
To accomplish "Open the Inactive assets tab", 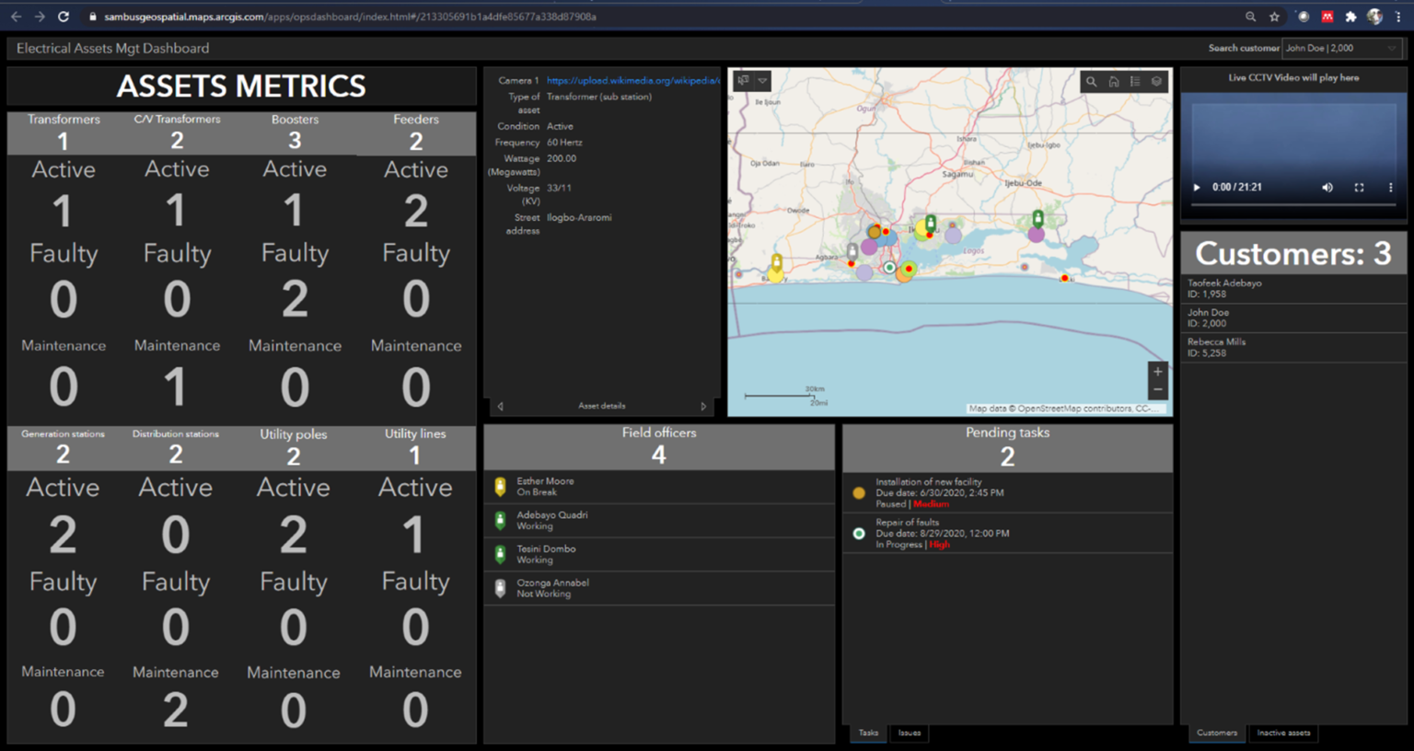I will pos(1283,733).
